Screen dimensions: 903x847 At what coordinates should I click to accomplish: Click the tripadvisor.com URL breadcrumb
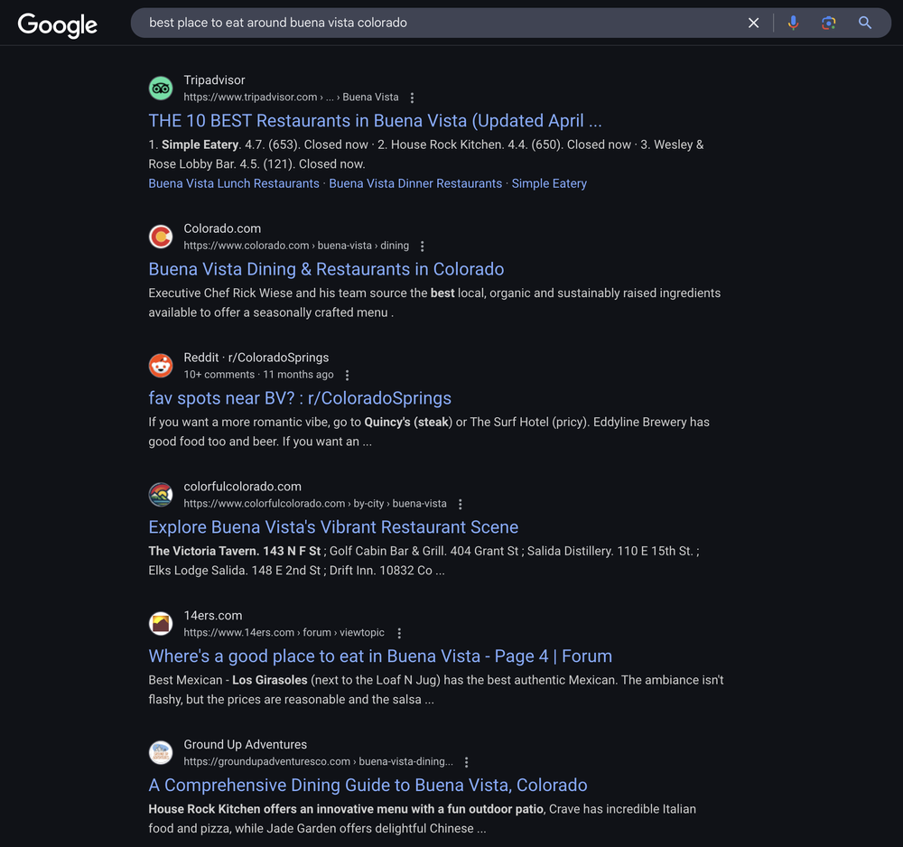[x=291, y=98]
